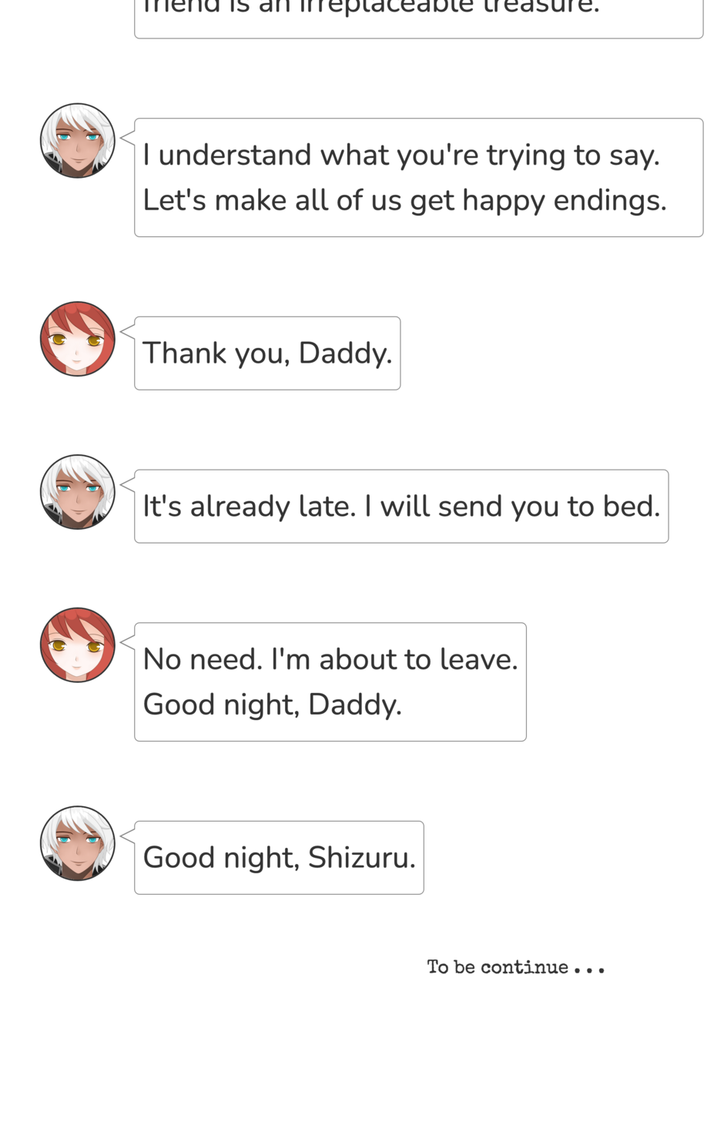Click the red-haired avatar beside "Thank you, Daddy."

point(78,339)
